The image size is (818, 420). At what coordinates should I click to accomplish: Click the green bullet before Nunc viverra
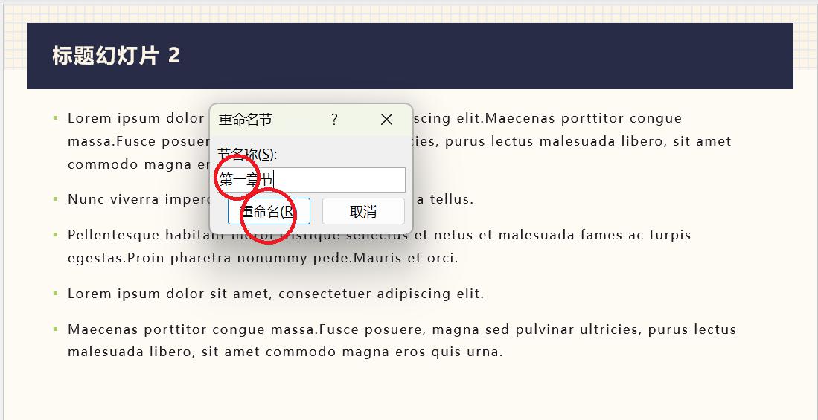click(x=55, y=199)
